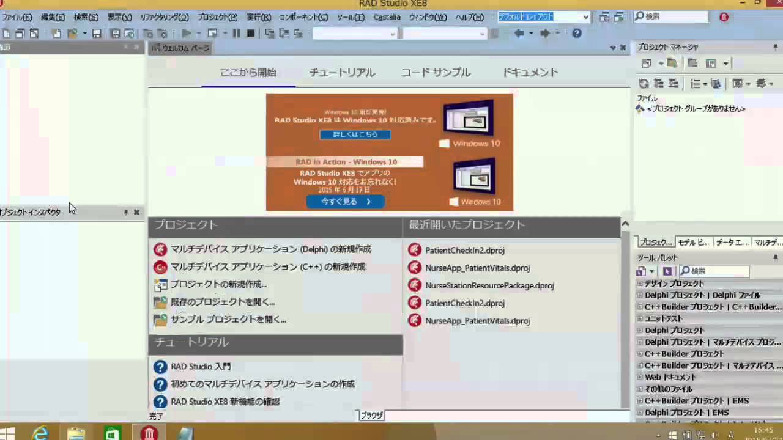Open the Windows Explorer folder taskbar icon

click(76, 433)
